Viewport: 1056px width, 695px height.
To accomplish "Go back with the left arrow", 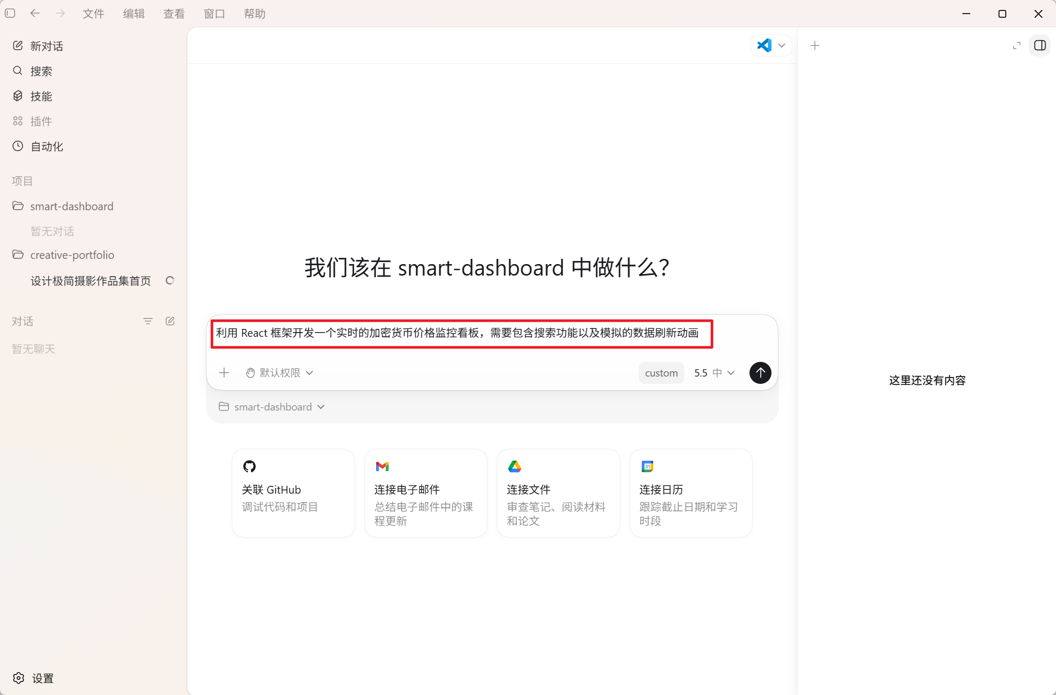I will point(35,14).
